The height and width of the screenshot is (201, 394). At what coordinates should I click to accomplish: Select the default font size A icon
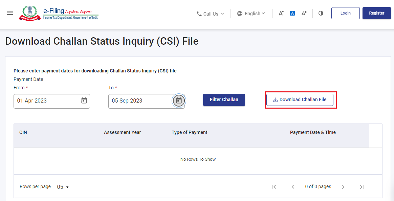[x=292, y=13]
